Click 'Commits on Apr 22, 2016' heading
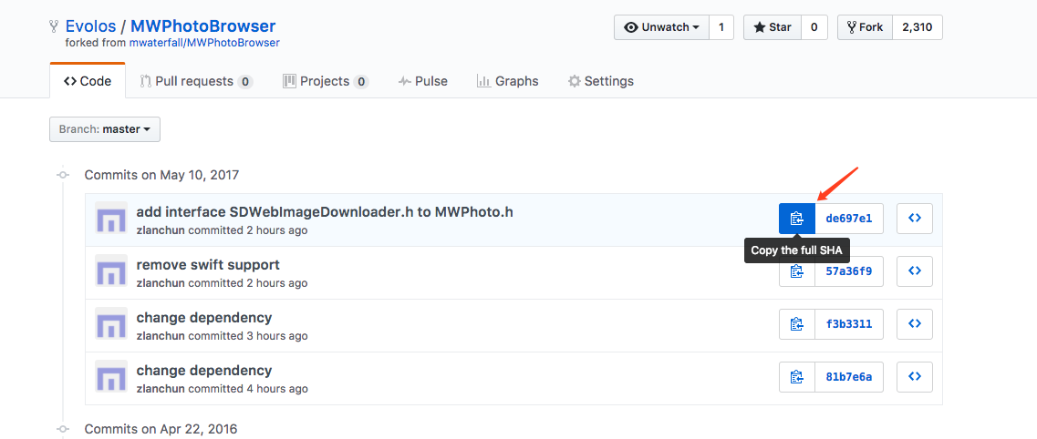 click(161, 428)
